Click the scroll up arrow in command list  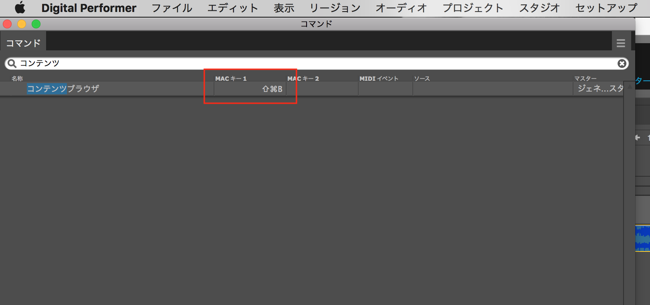tap(630, 87)
